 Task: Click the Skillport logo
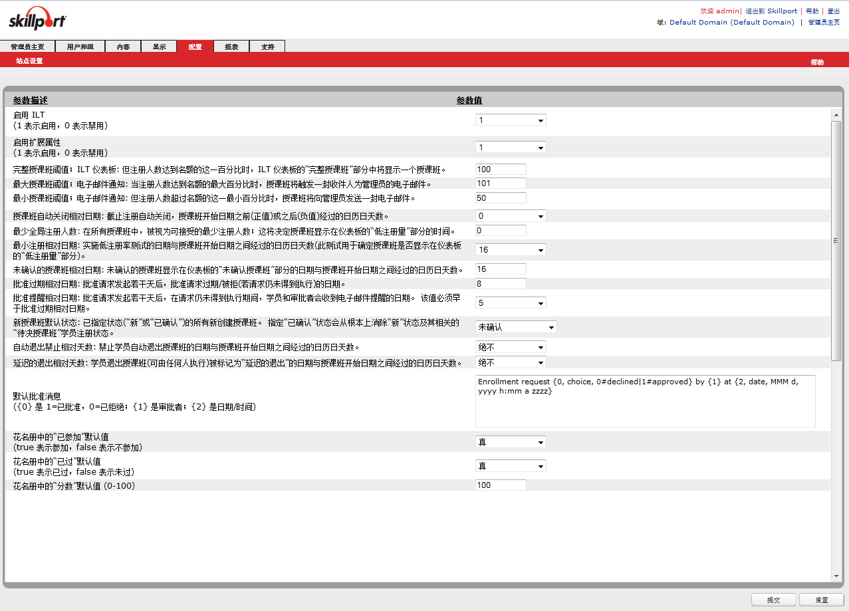pos(37,20)
